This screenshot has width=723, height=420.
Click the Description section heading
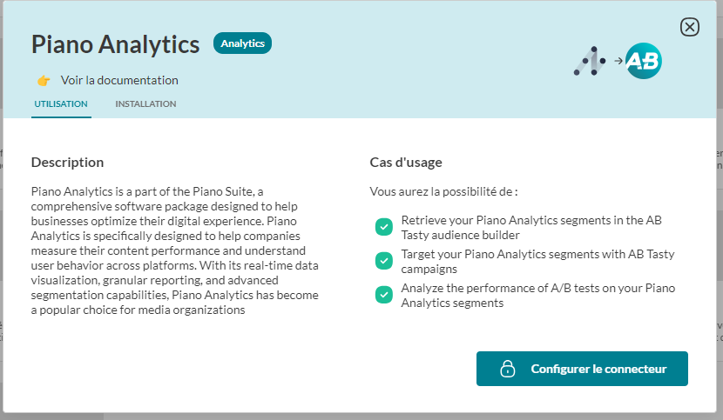(x=67, y=163)
